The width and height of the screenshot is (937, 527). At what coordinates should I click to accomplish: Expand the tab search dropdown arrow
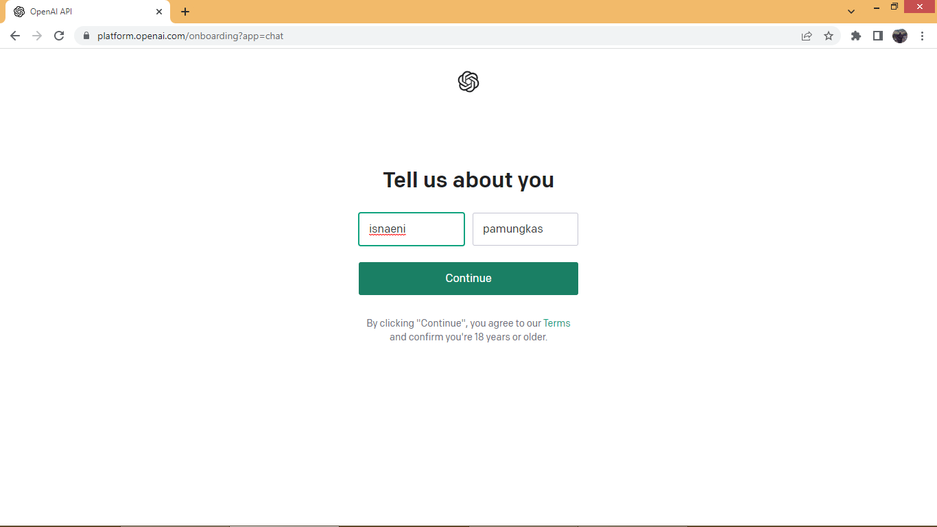coord(851,12)
